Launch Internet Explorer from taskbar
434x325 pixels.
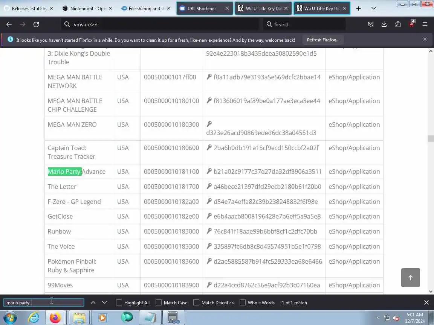[34, 318]
